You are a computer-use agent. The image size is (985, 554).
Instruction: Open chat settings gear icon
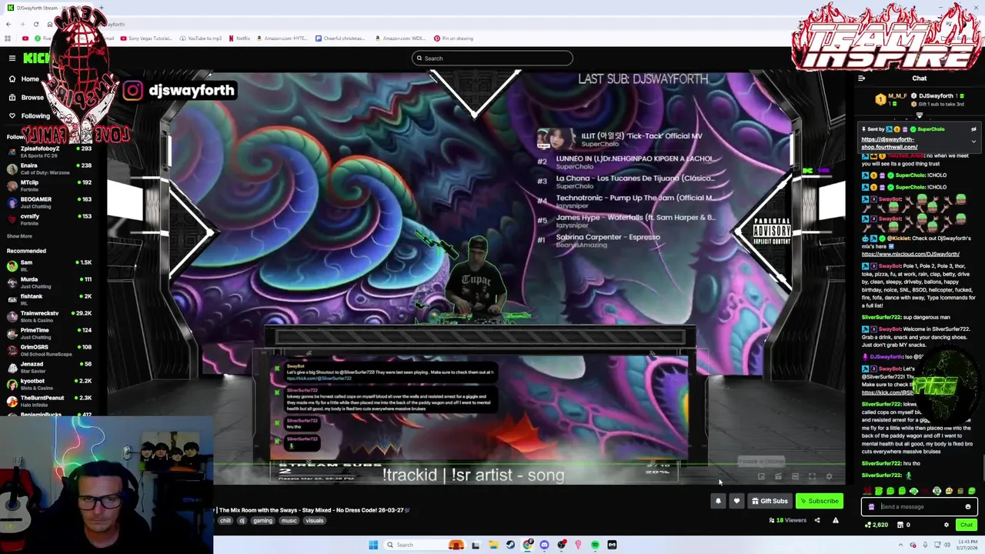coord(947,525)
